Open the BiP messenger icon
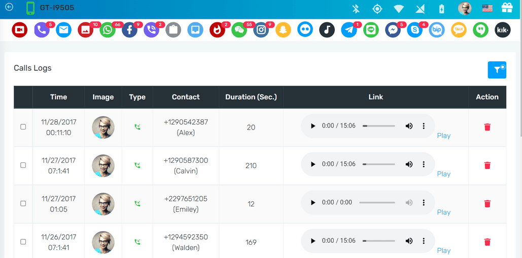522x258 pixels. pos(437,30)
